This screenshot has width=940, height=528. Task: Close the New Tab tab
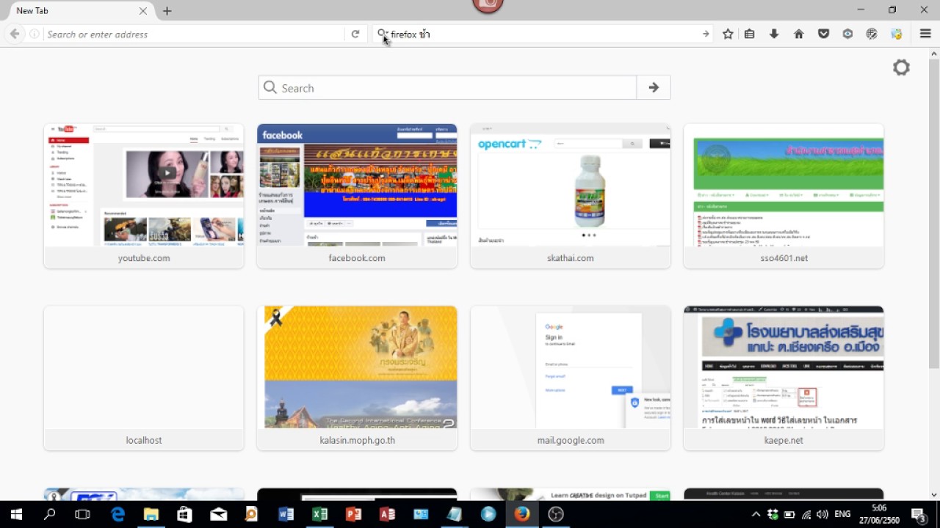(x=143, y=11)
